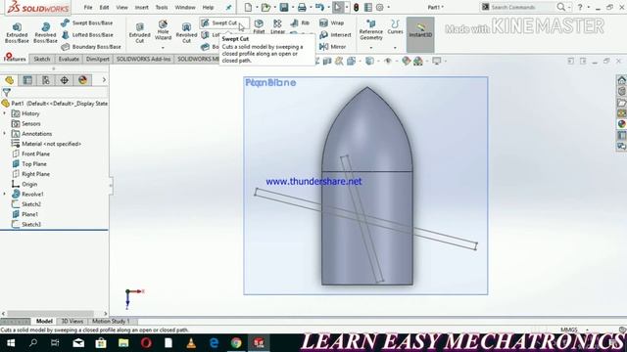Activate the Extruded Cut tool
Image resolution: width=627 pixels, height=352 pixels.
(x=139, y=32)
